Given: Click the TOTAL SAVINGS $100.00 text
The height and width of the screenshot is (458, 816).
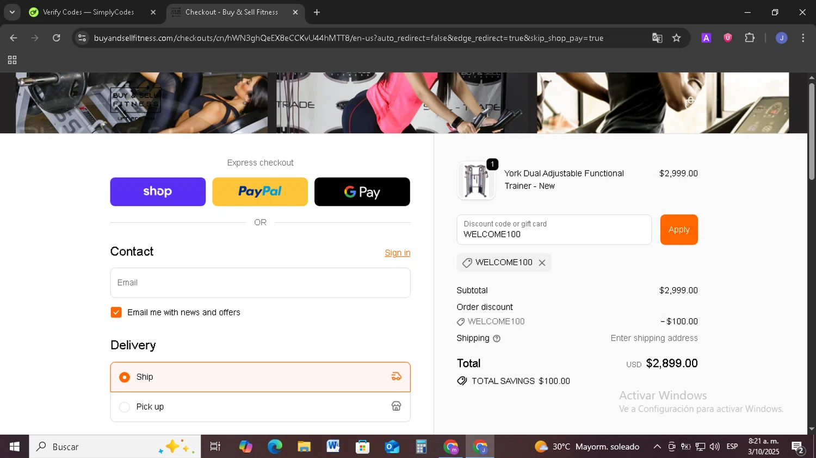Looking at the screenshot, I should [x=521, y=381].
